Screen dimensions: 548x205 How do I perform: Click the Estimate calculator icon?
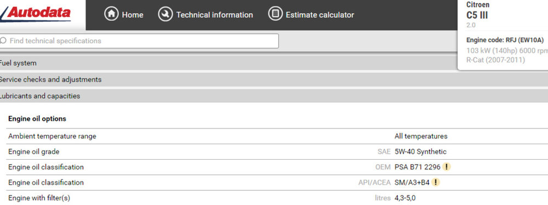pos(275,14)
